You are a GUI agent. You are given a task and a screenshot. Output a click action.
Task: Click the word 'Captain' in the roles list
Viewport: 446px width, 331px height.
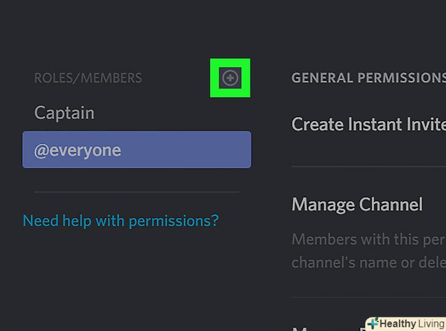tap(64, 113)
